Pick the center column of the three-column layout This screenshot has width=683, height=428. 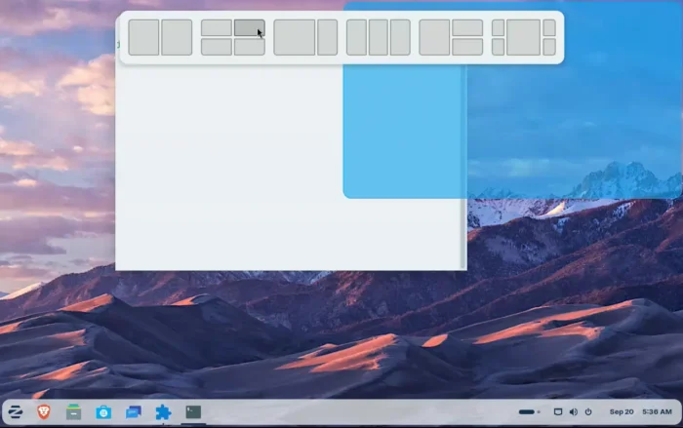coord(379,37)
